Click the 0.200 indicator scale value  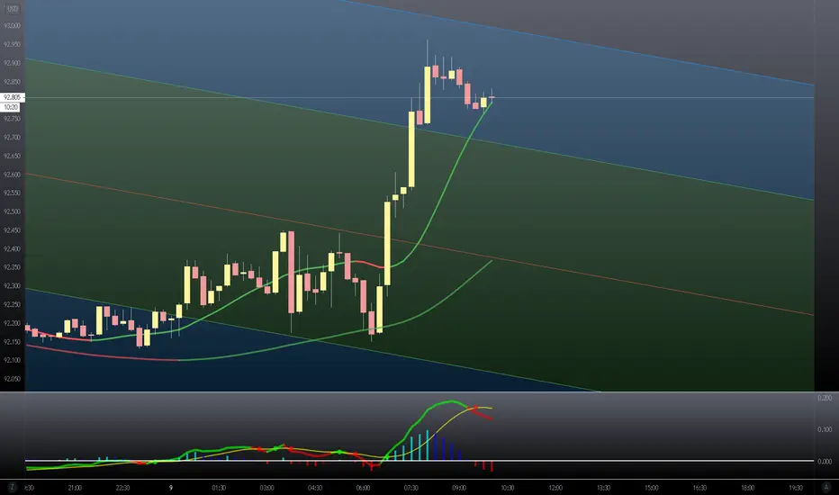(825, 398)
